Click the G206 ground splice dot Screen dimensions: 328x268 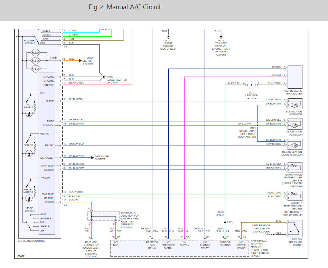point(104,77)
